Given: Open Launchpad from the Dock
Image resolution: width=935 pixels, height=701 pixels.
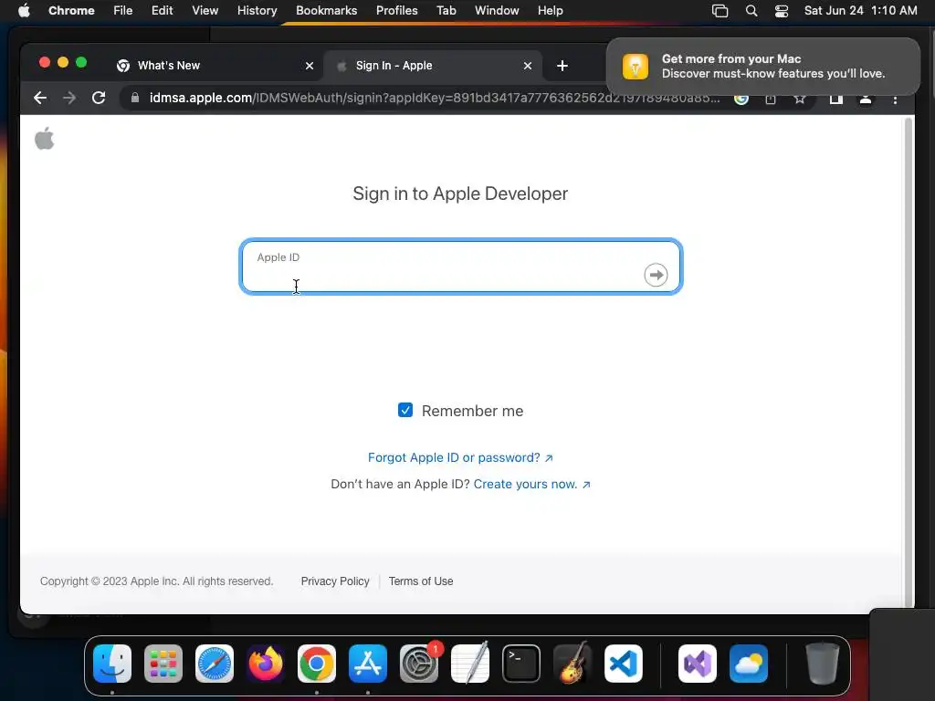Looking at the screenshot, I should click(163, 664).
